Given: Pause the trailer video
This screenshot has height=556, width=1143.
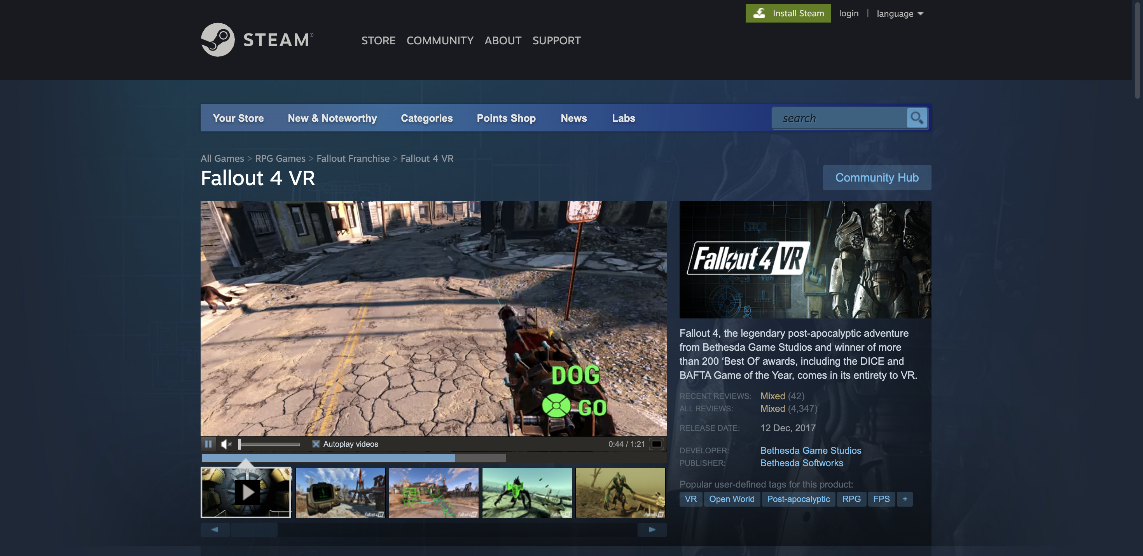Looking at the screenshot, I should [208, 444].
